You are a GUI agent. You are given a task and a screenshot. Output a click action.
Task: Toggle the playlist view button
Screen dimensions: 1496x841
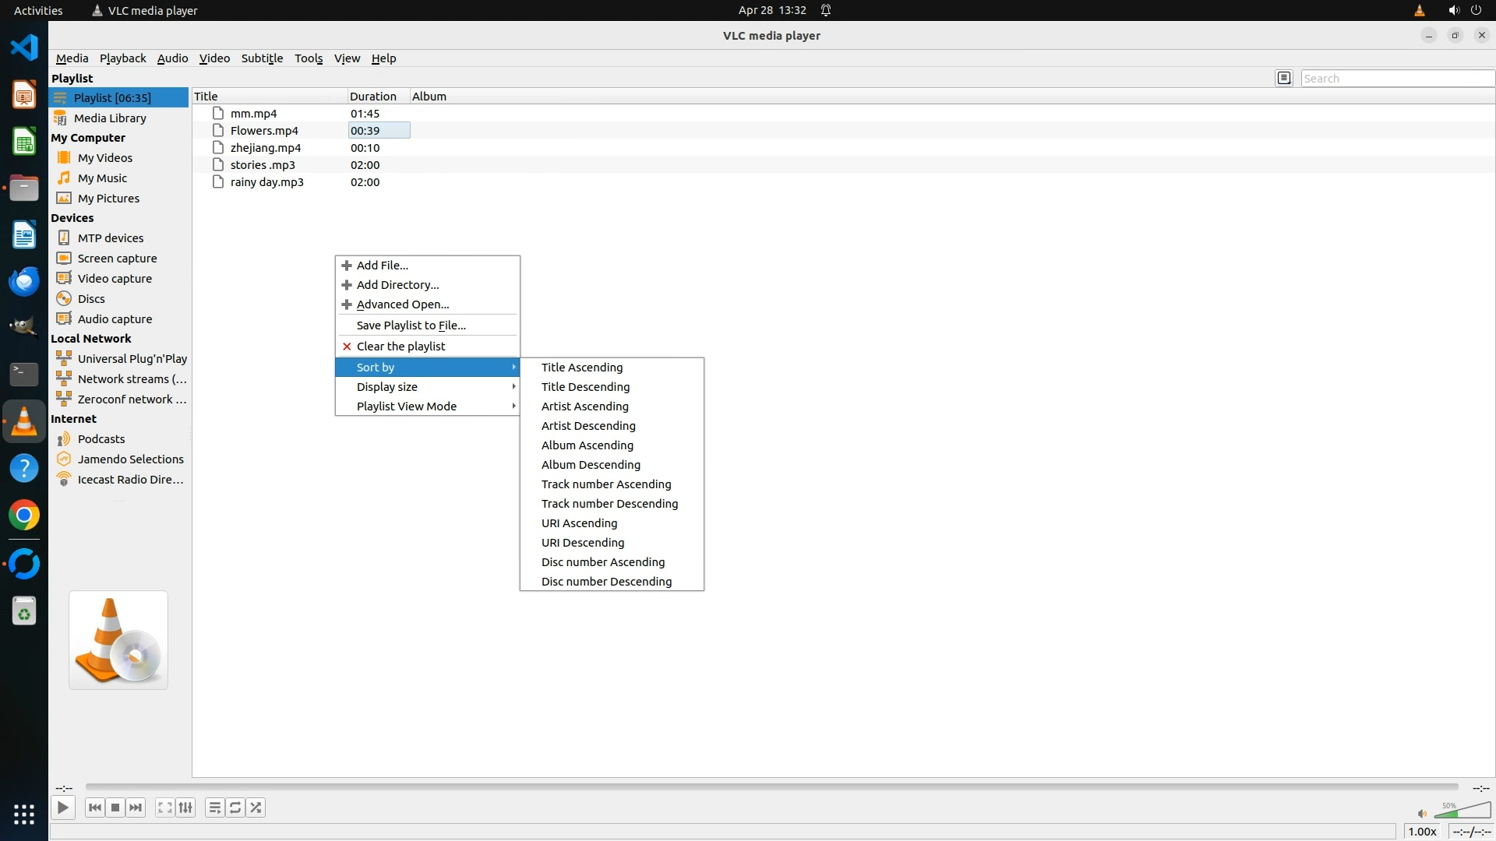(x=215, y=808)
